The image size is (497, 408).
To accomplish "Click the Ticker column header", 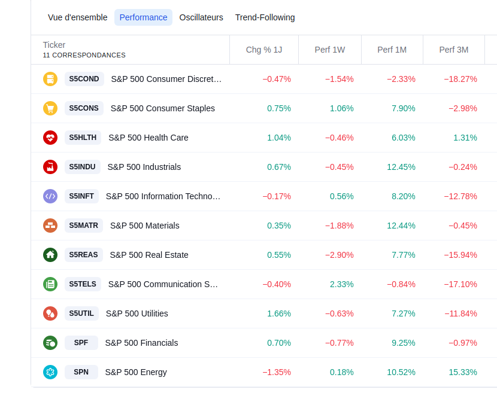I will click(x=54, y=45).
